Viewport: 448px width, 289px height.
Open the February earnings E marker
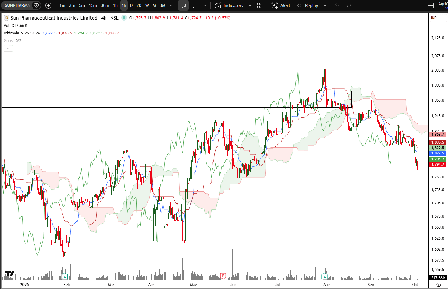pos(65,276)
